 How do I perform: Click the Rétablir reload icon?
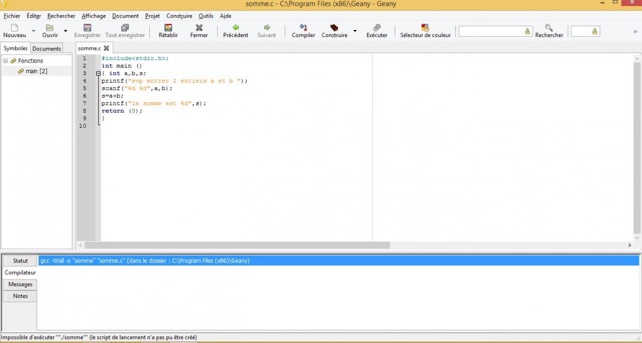click(x=169, y=28)
